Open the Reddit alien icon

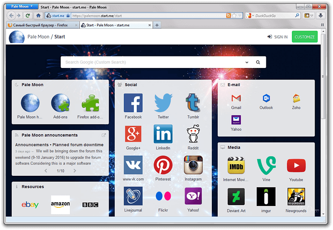(193, 134)
